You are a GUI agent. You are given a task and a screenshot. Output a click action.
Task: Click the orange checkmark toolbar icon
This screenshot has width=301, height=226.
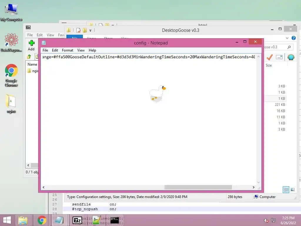pyautogui.click(x=270, y=57)
